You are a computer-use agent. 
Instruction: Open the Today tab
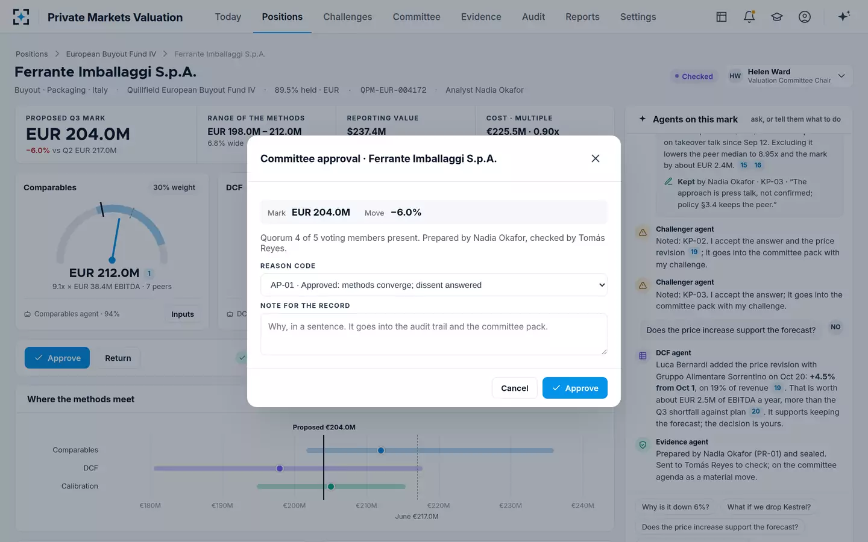(228, 17)
